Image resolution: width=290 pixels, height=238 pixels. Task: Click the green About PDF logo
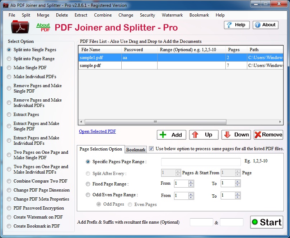click(43, 27)
